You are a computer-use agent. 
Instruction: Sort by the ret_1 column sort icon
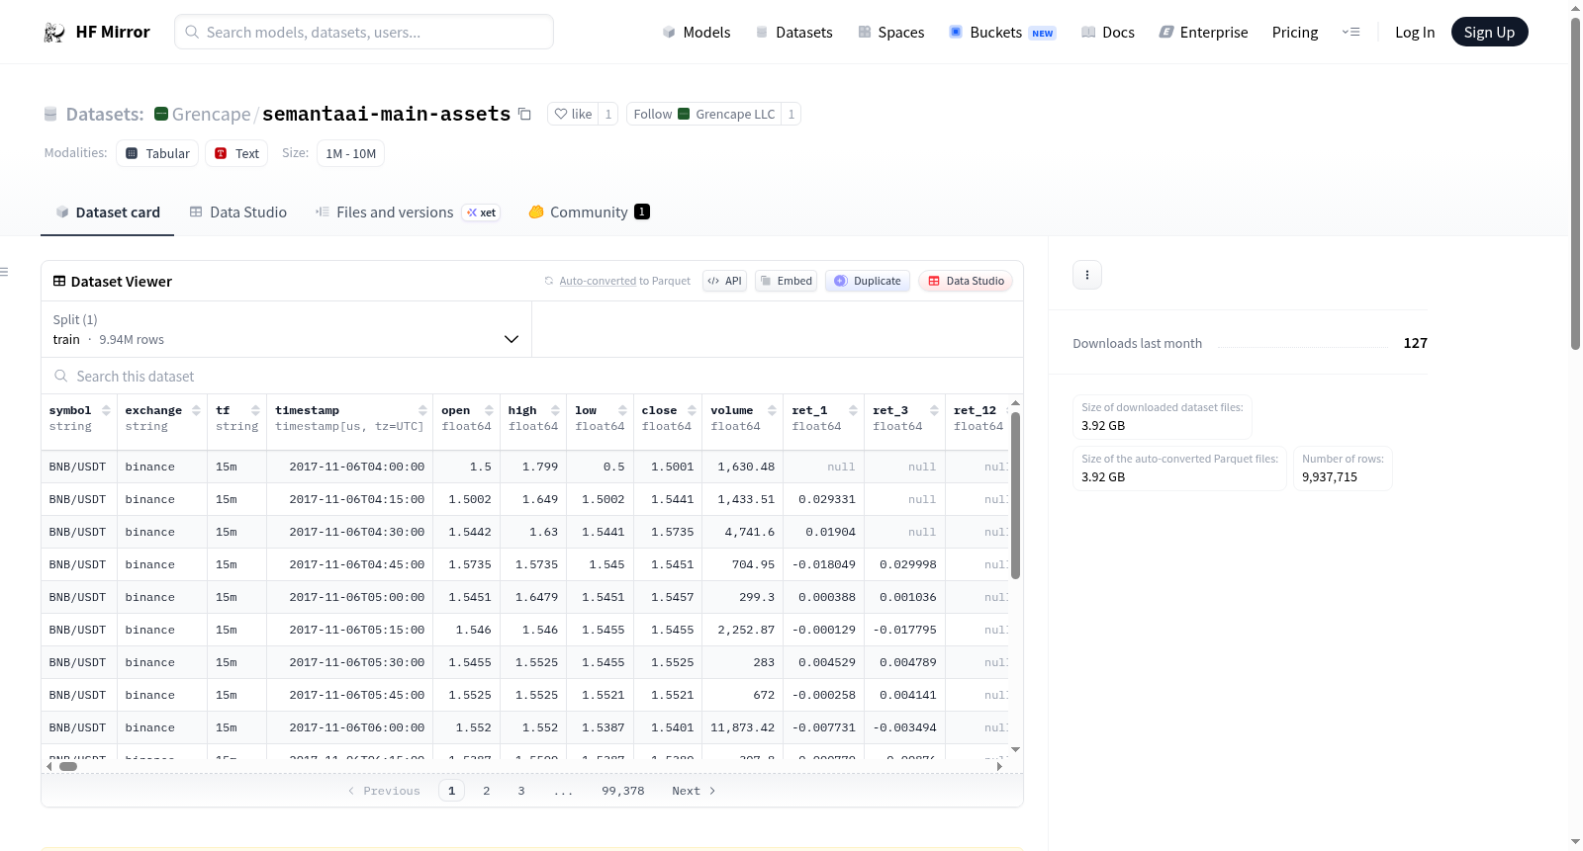tap(853, 410)
